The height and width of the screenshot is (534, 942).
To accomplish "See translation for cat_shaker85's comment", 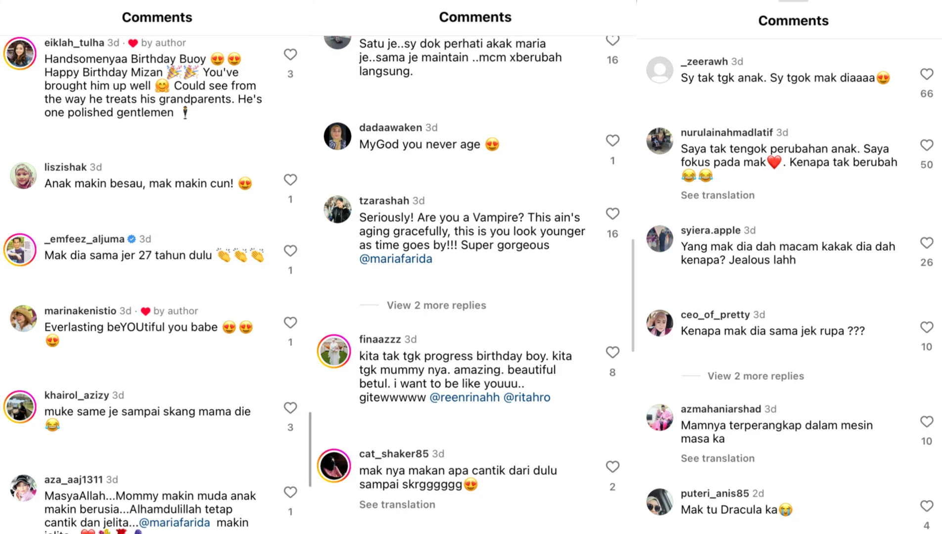I will [397, 505].
